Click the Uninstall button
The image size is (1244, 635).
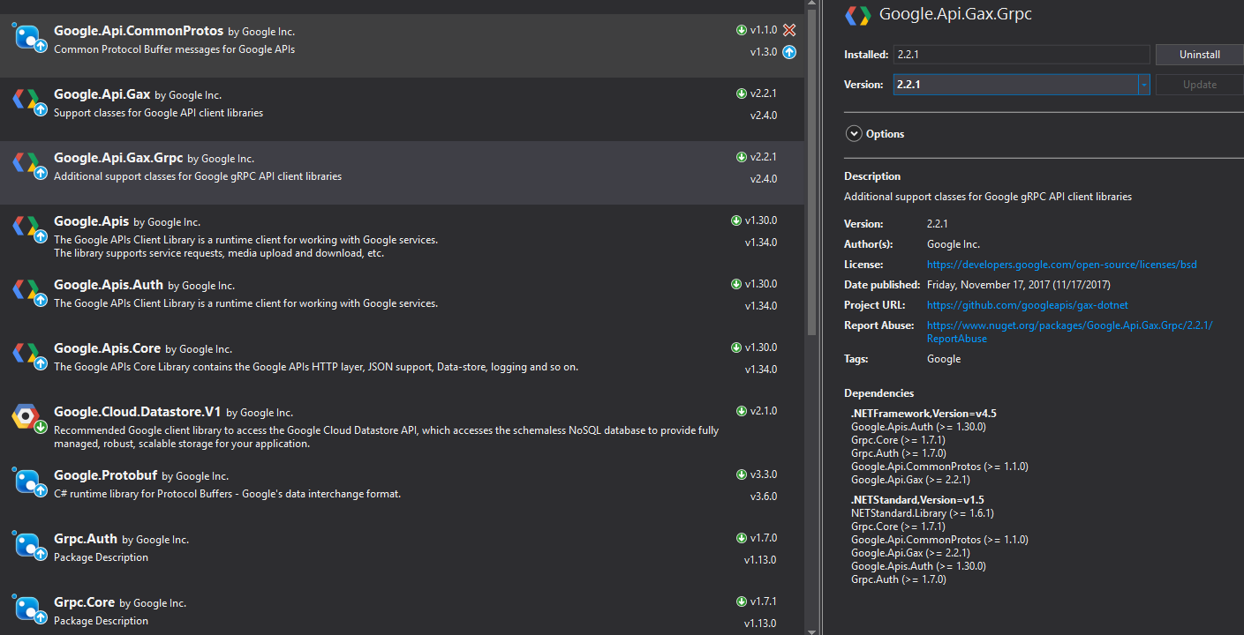click(x=1200, y=55)
